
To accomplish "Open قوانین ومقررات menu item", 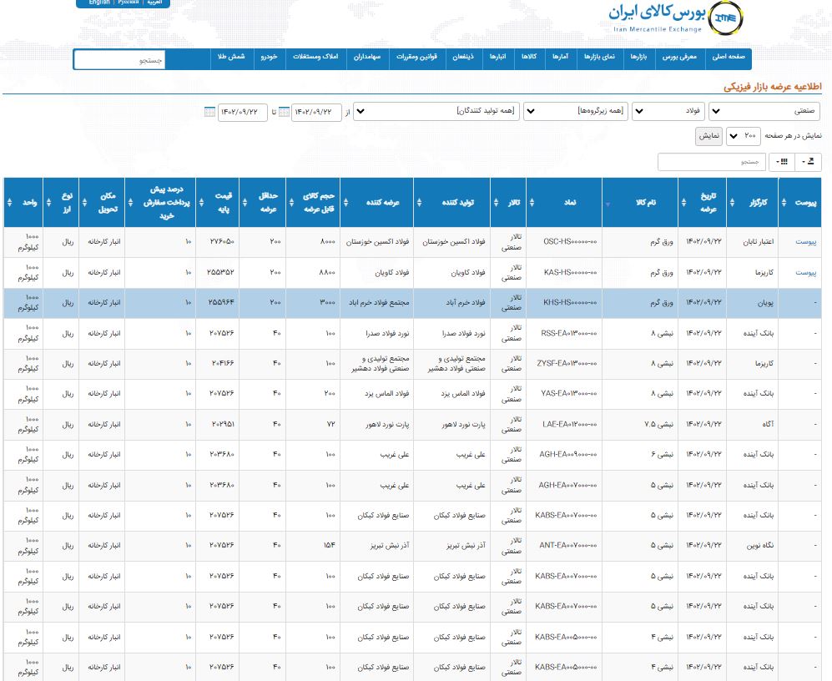I will tap(416, 57).
